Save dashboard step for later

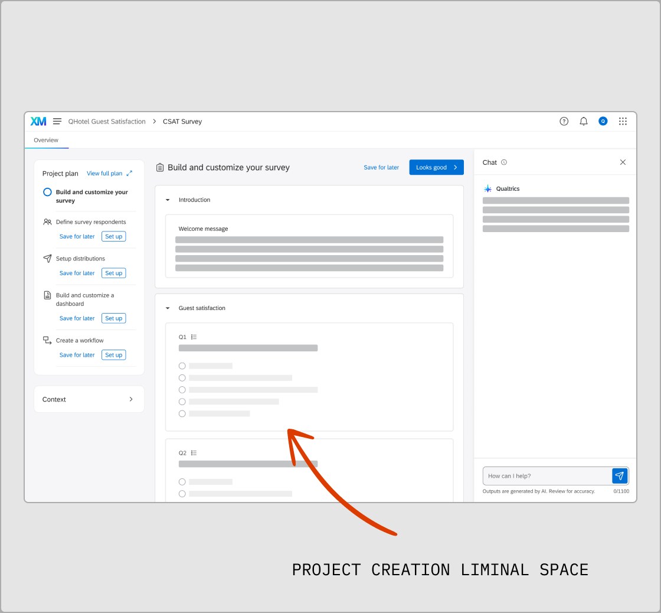(x=77, y=318)
